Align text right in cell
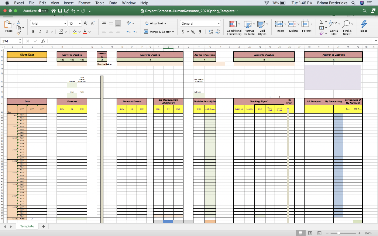This screenshot has width=378, height=236. (x=118, y=31)
